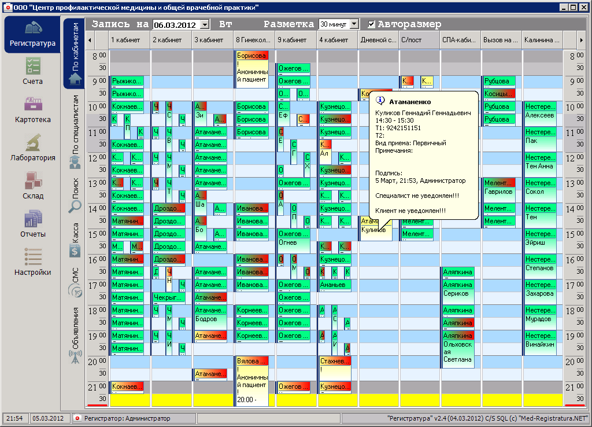This screenshot has height=427, width=592.
Task: Select the По специалистам doctor icon
Action: coord(75,163)
